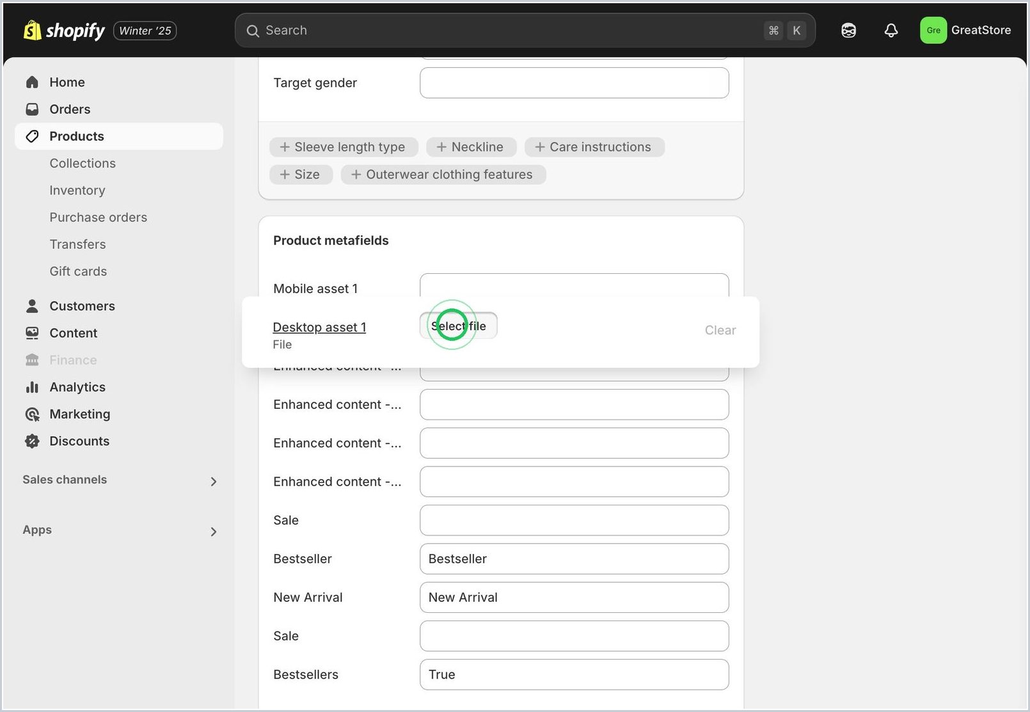Viewport: 1030px width, 712px height.
Task: Click the Target gender input field
Action: coord(574,83)
